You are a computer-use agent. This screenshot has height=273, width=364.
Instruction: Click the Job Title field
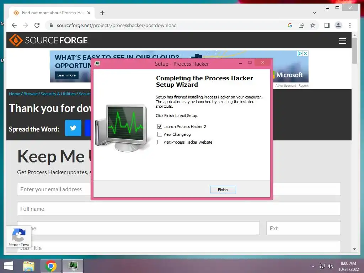coord(179,247)
